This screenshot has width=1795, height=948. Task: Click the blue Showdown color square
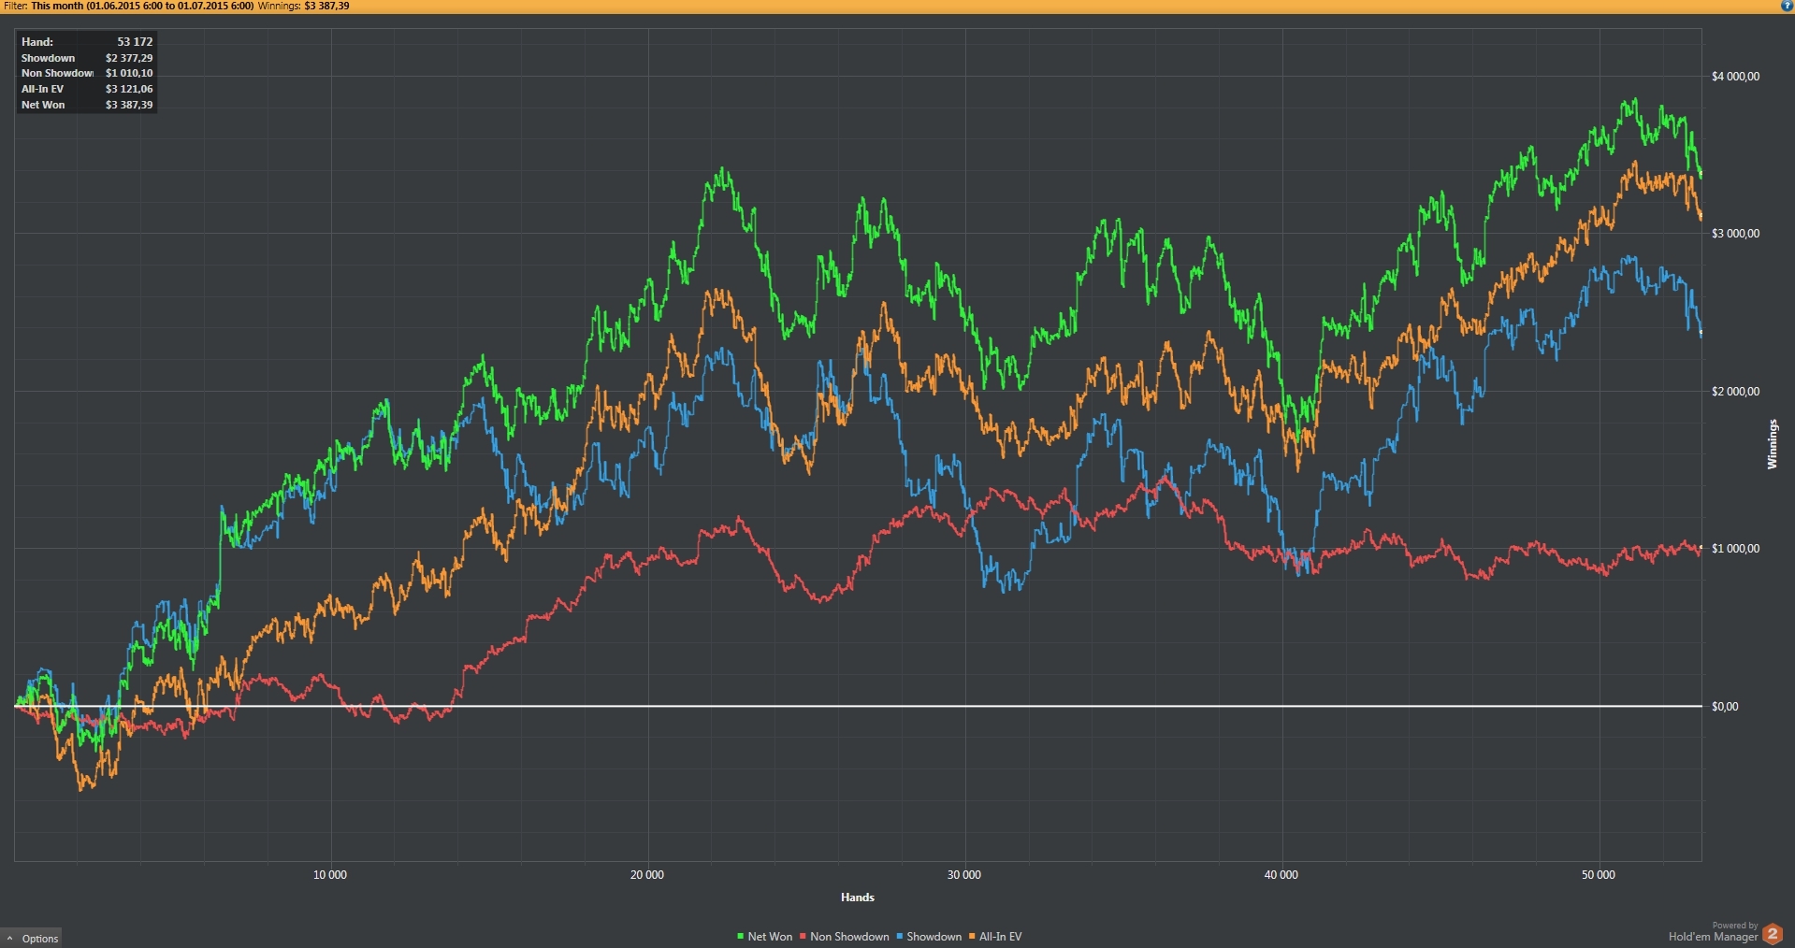point(900,937)
